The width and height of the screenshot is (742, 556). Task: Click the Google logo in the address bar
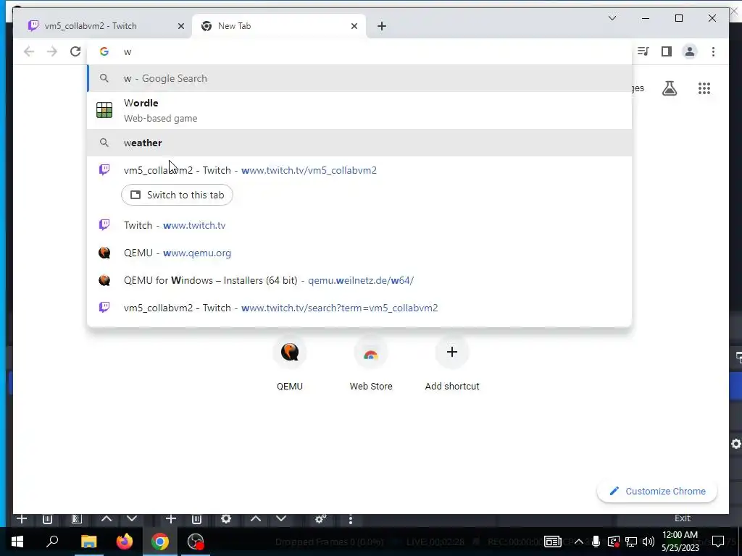click(x=104, y=51)
